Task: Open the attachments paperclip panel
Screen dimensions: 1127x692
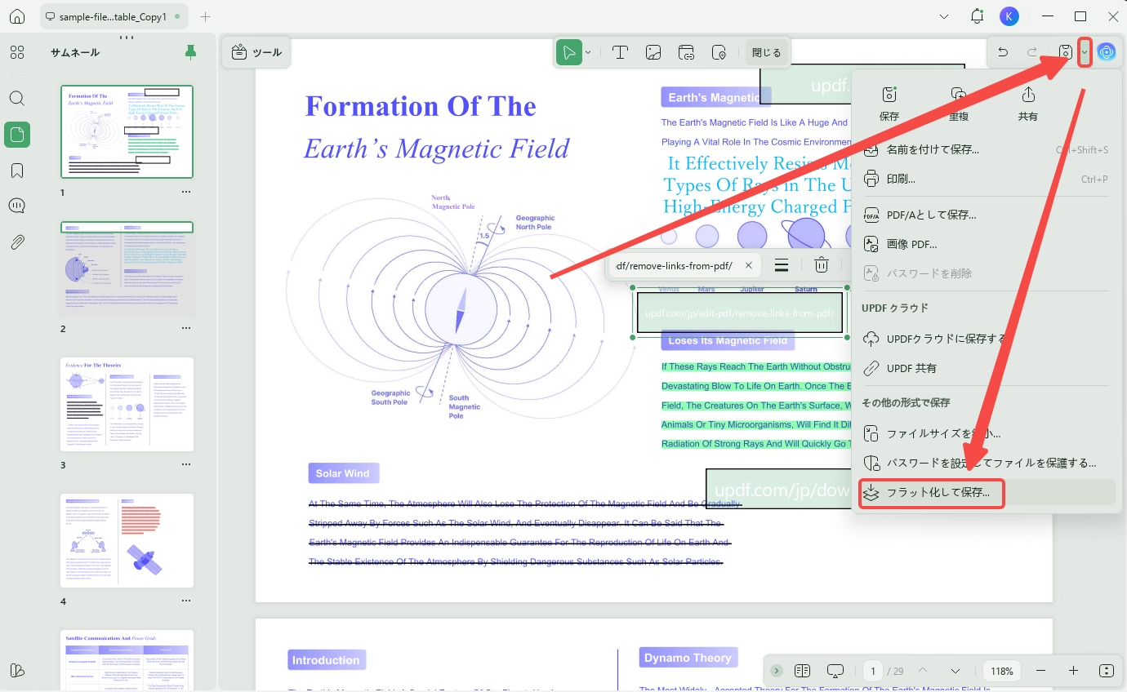Action: (17, 242)
